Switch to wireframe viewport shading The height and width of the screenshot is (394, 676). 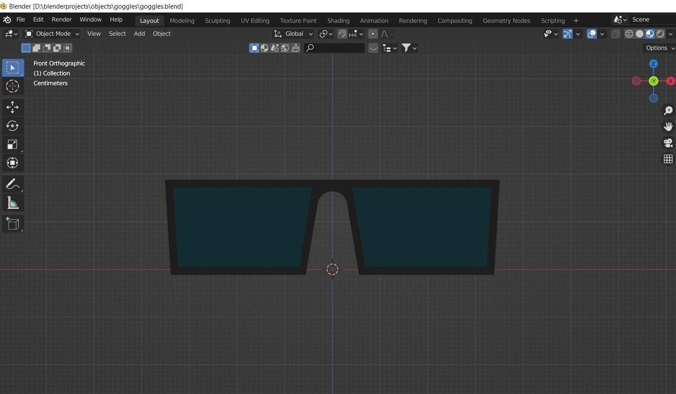click(x=629, y=34)
